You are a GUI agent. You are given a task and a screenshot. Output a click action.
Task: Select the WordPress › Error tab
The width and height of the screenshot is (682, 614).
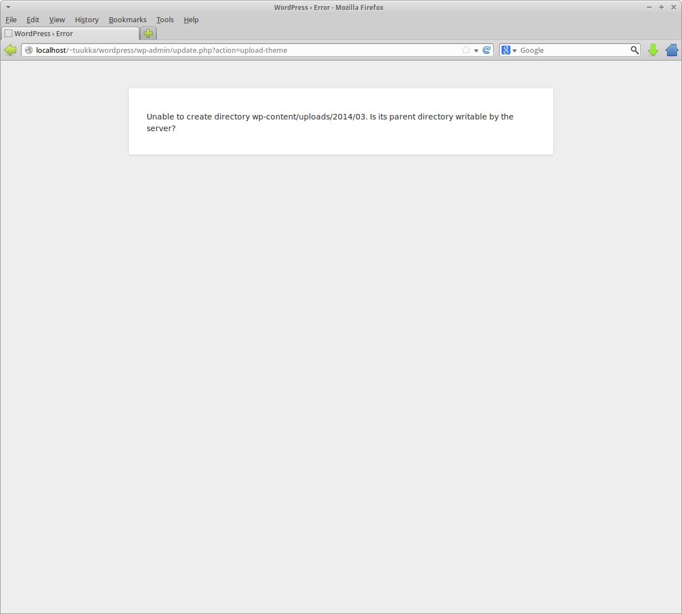pos(70,33)
